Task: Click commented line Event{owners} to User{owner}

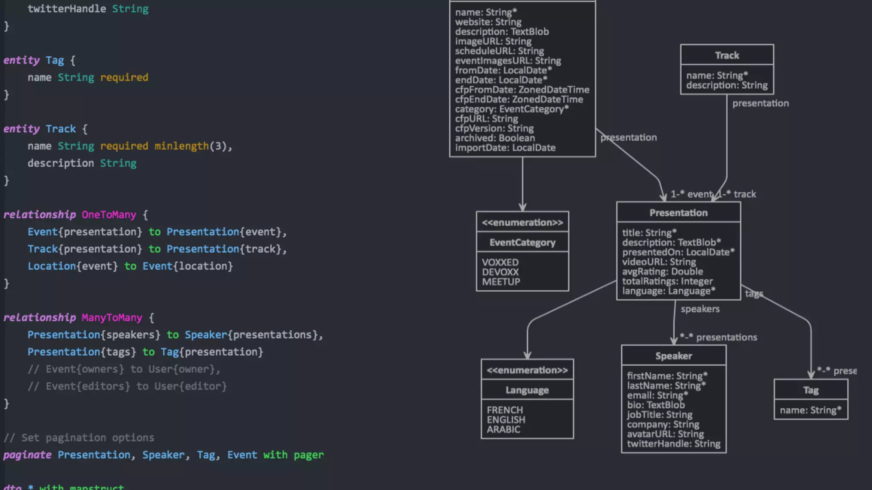Action: (123, 369)
